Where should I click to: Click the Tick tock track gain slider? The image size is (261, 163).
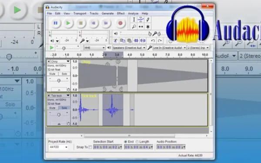click(59, 115)
